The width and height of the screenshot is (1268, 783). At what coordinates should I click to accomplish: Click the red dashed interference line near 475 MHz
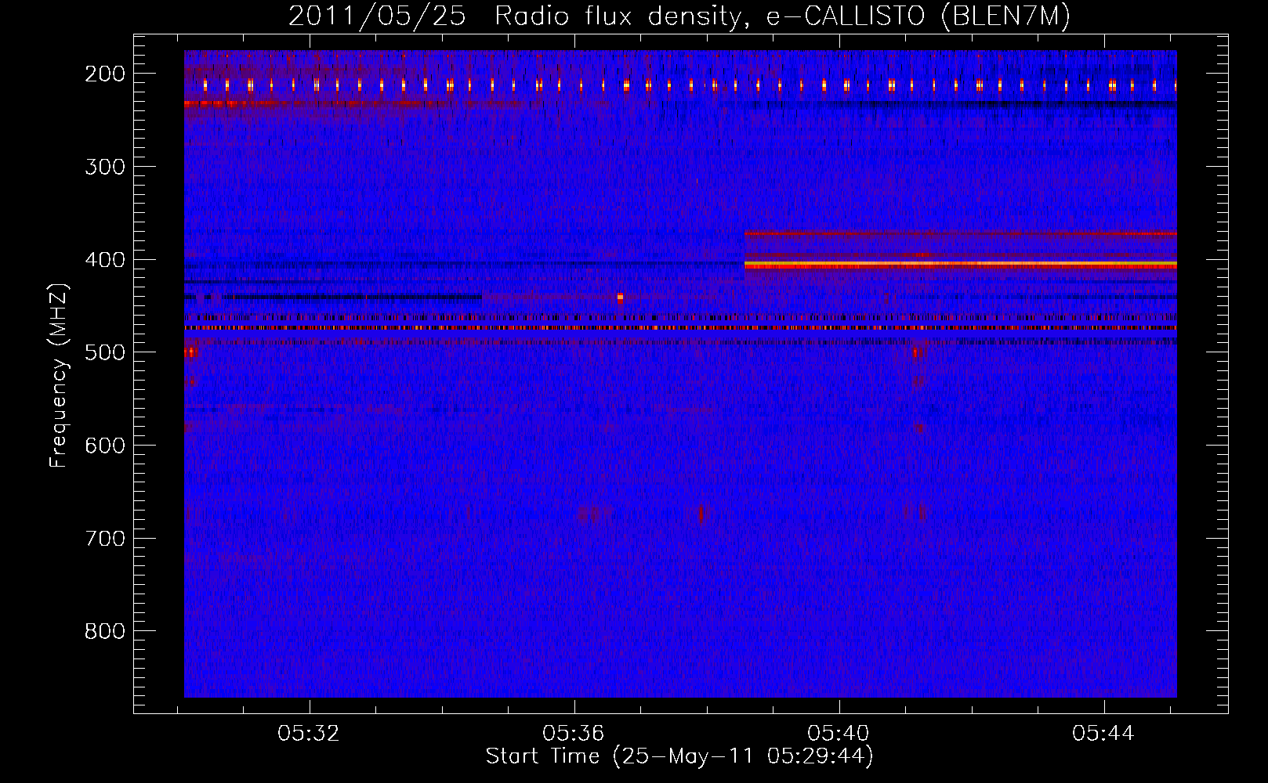coord(680,328)
